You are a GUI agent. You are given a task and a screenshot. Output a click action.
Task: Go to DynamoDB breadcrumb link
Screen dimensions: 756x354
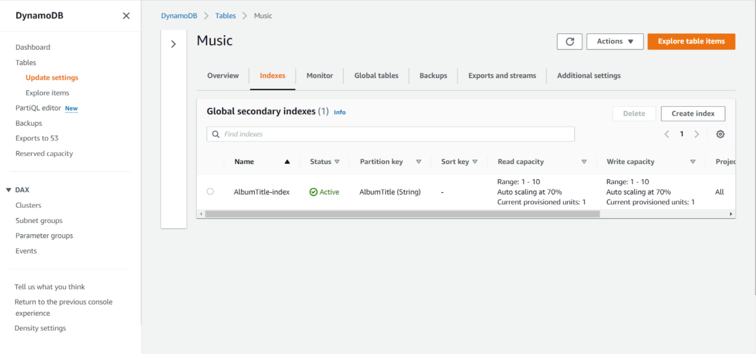pos(179,16)
